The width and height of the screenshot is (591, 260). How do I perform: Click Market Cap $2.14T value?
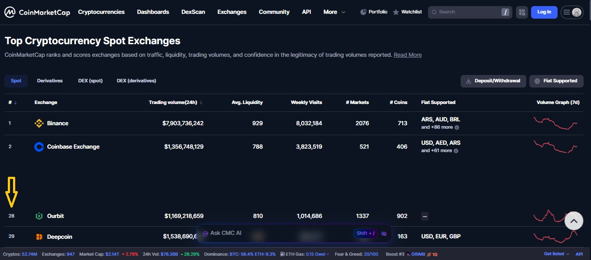tap(111, 254)
